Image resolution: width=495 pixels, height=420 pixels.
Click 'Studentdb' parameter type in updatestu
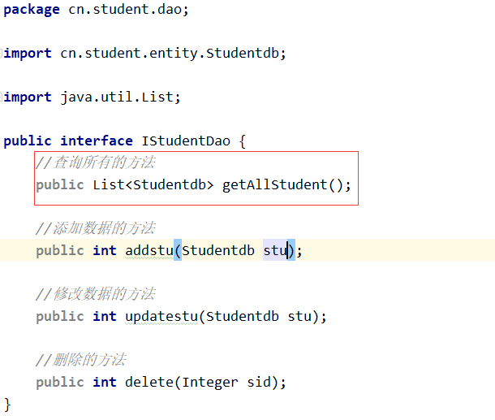(x=243, y=316)
